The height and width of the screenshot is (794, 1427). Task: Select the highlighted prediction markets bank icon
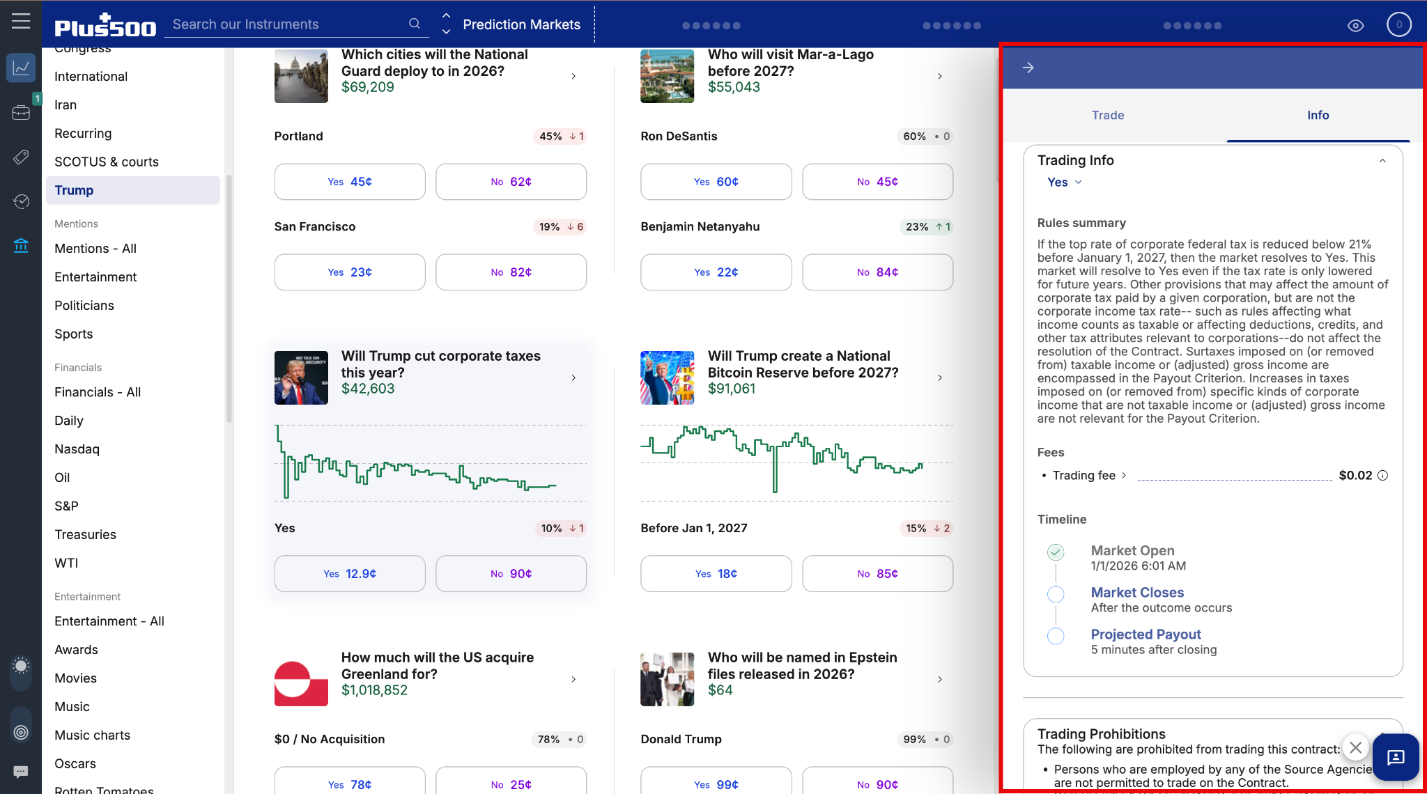(21, 245)
